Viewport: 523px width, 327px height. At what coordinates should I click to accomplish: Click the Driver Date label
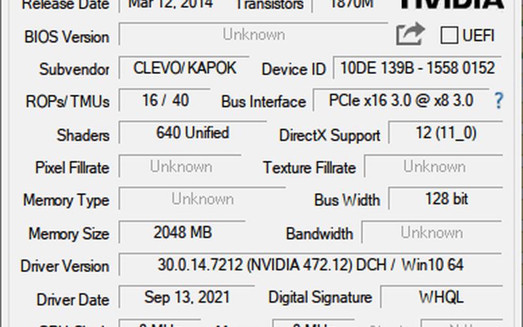click(x=73, y=300)
